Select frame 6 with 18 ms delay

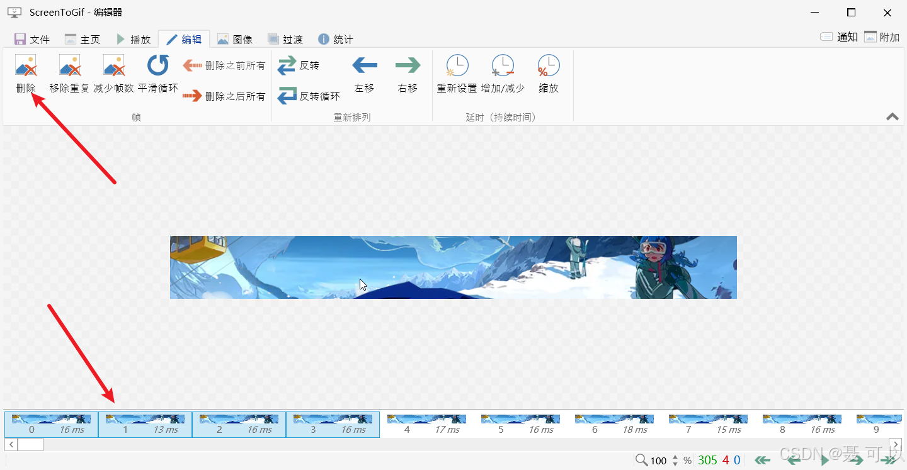click(x=614, y=424)
